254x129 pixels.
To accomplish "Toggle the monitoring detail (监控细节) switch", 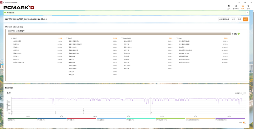I will [243, 93].
